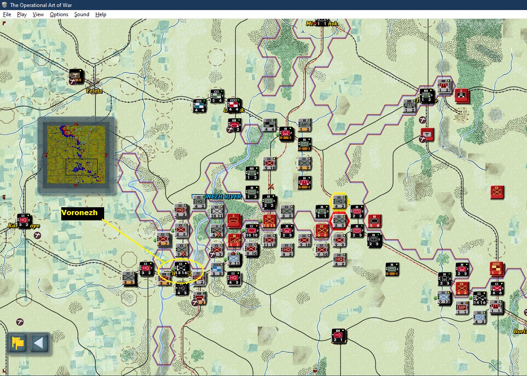Viewport: 527px width, 376px height.
Task: Select the black 10-10 armored unit
Action: coord(252,230)
